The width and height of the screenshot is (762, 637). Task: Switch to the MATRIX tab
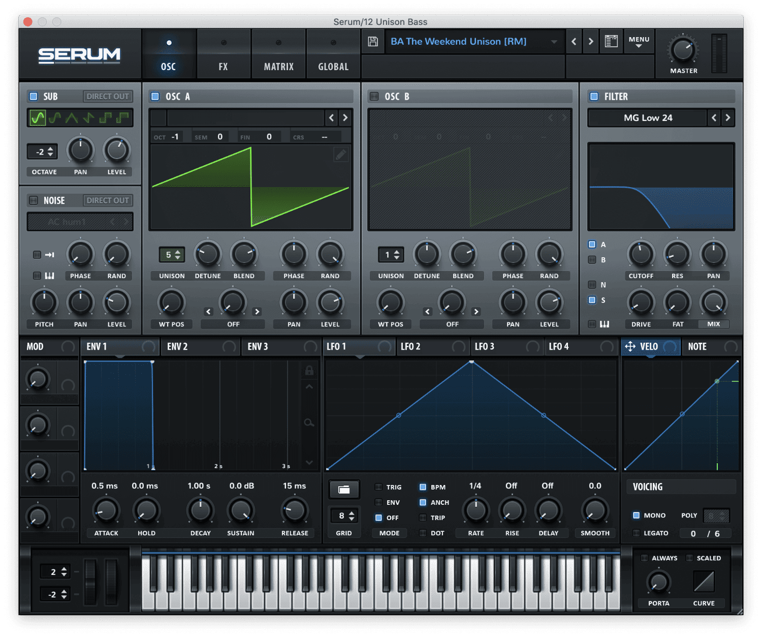coord(278,54)
